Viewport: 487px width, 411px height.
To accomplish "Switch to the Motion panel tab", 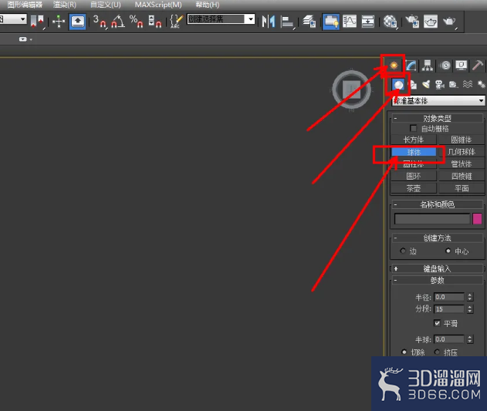I will [445, 66].
